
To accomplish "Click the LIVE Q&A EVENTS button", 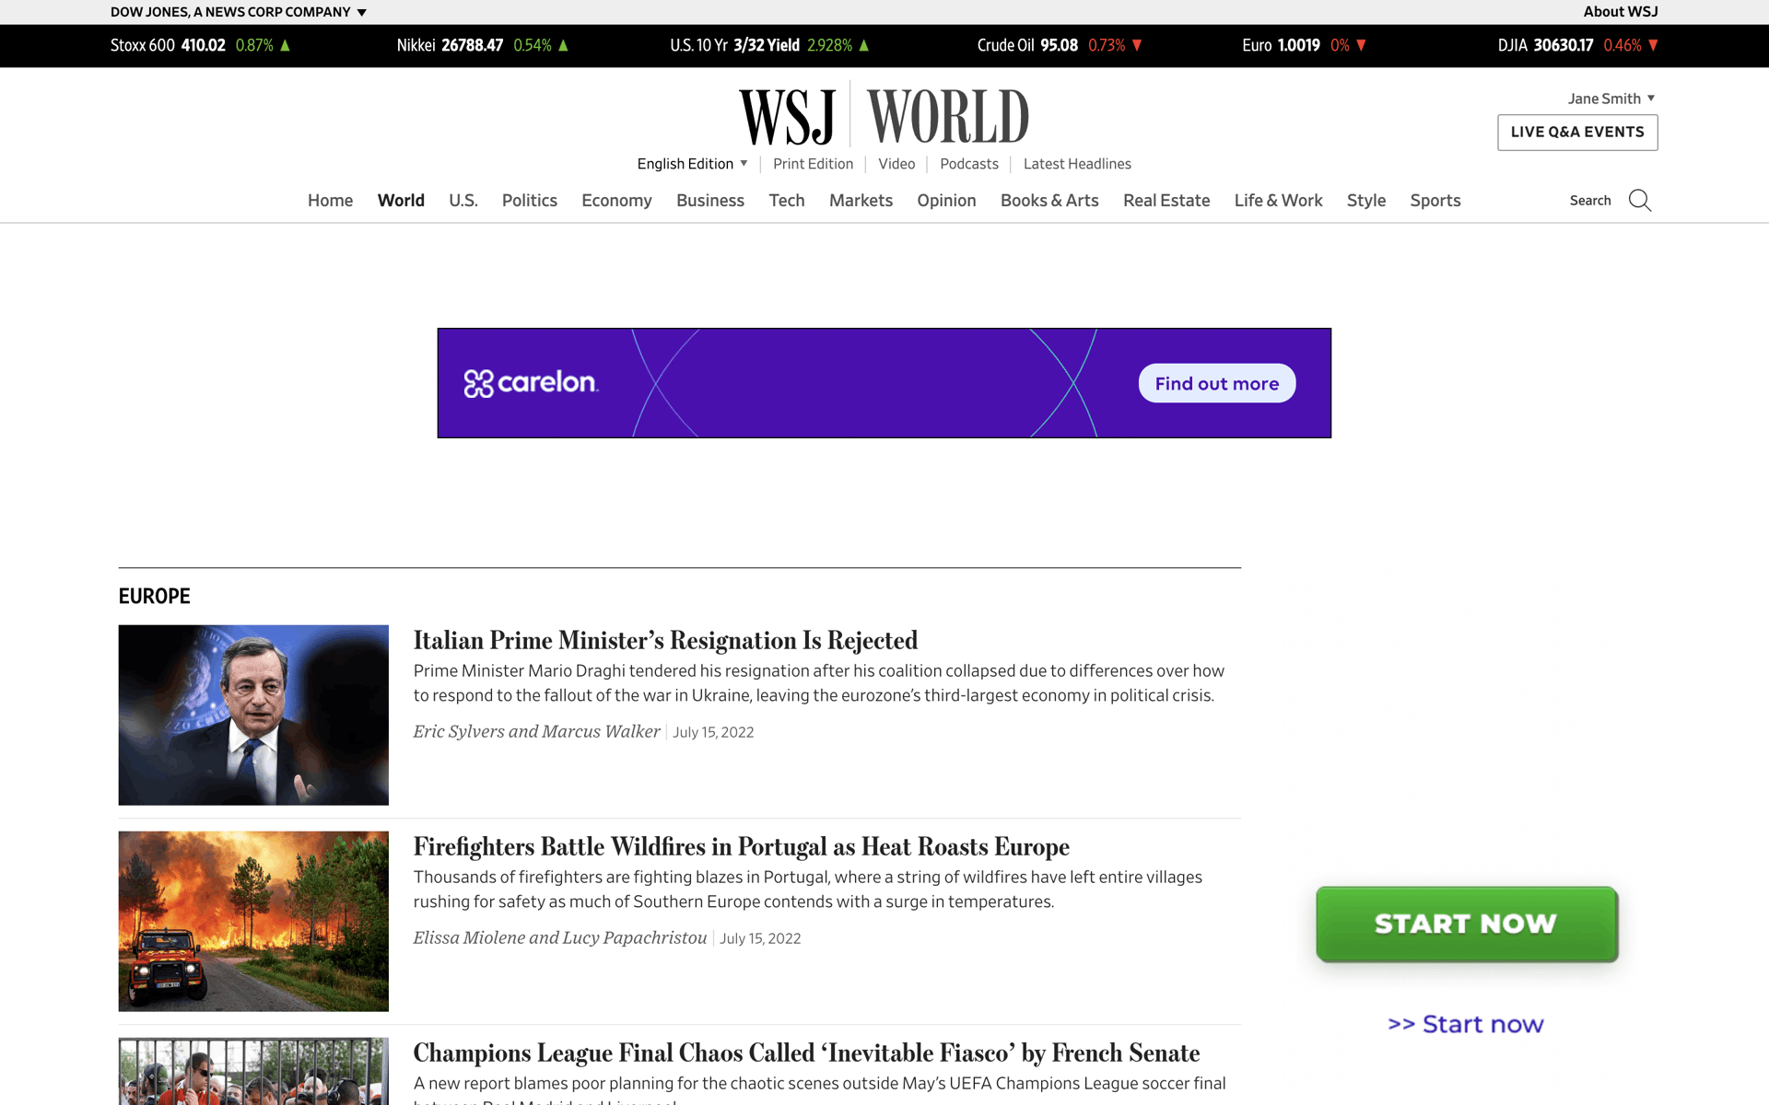I will 1577,133.
